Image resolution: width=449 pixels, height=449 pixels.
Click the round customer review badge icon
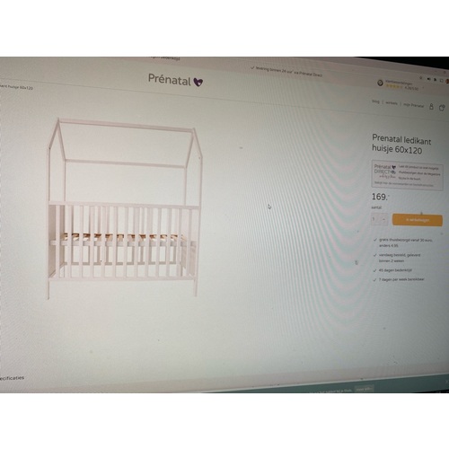click(380, 83)
